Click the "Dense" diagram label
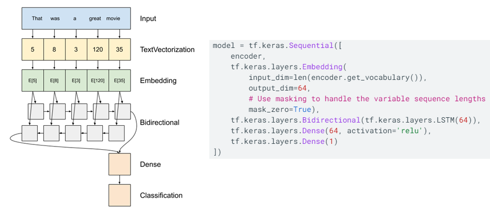The image size is (490, 211). click(x=150, y=164)
